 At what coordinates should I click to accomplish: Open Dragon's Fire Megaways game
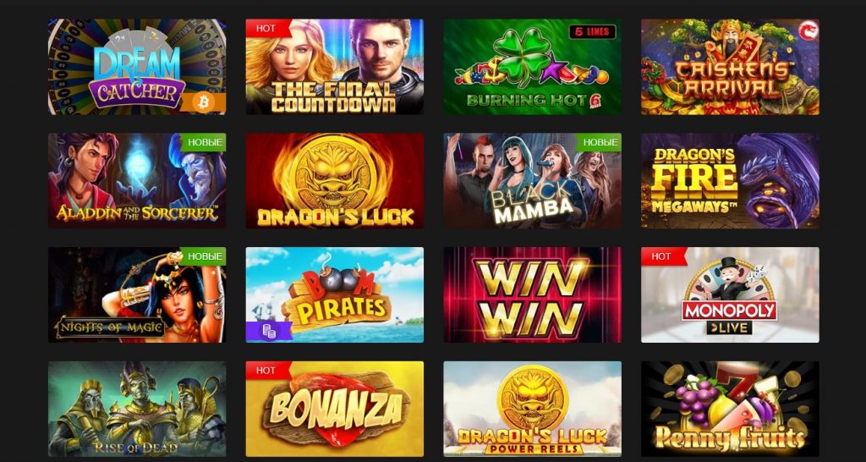(x=730, y=181)
